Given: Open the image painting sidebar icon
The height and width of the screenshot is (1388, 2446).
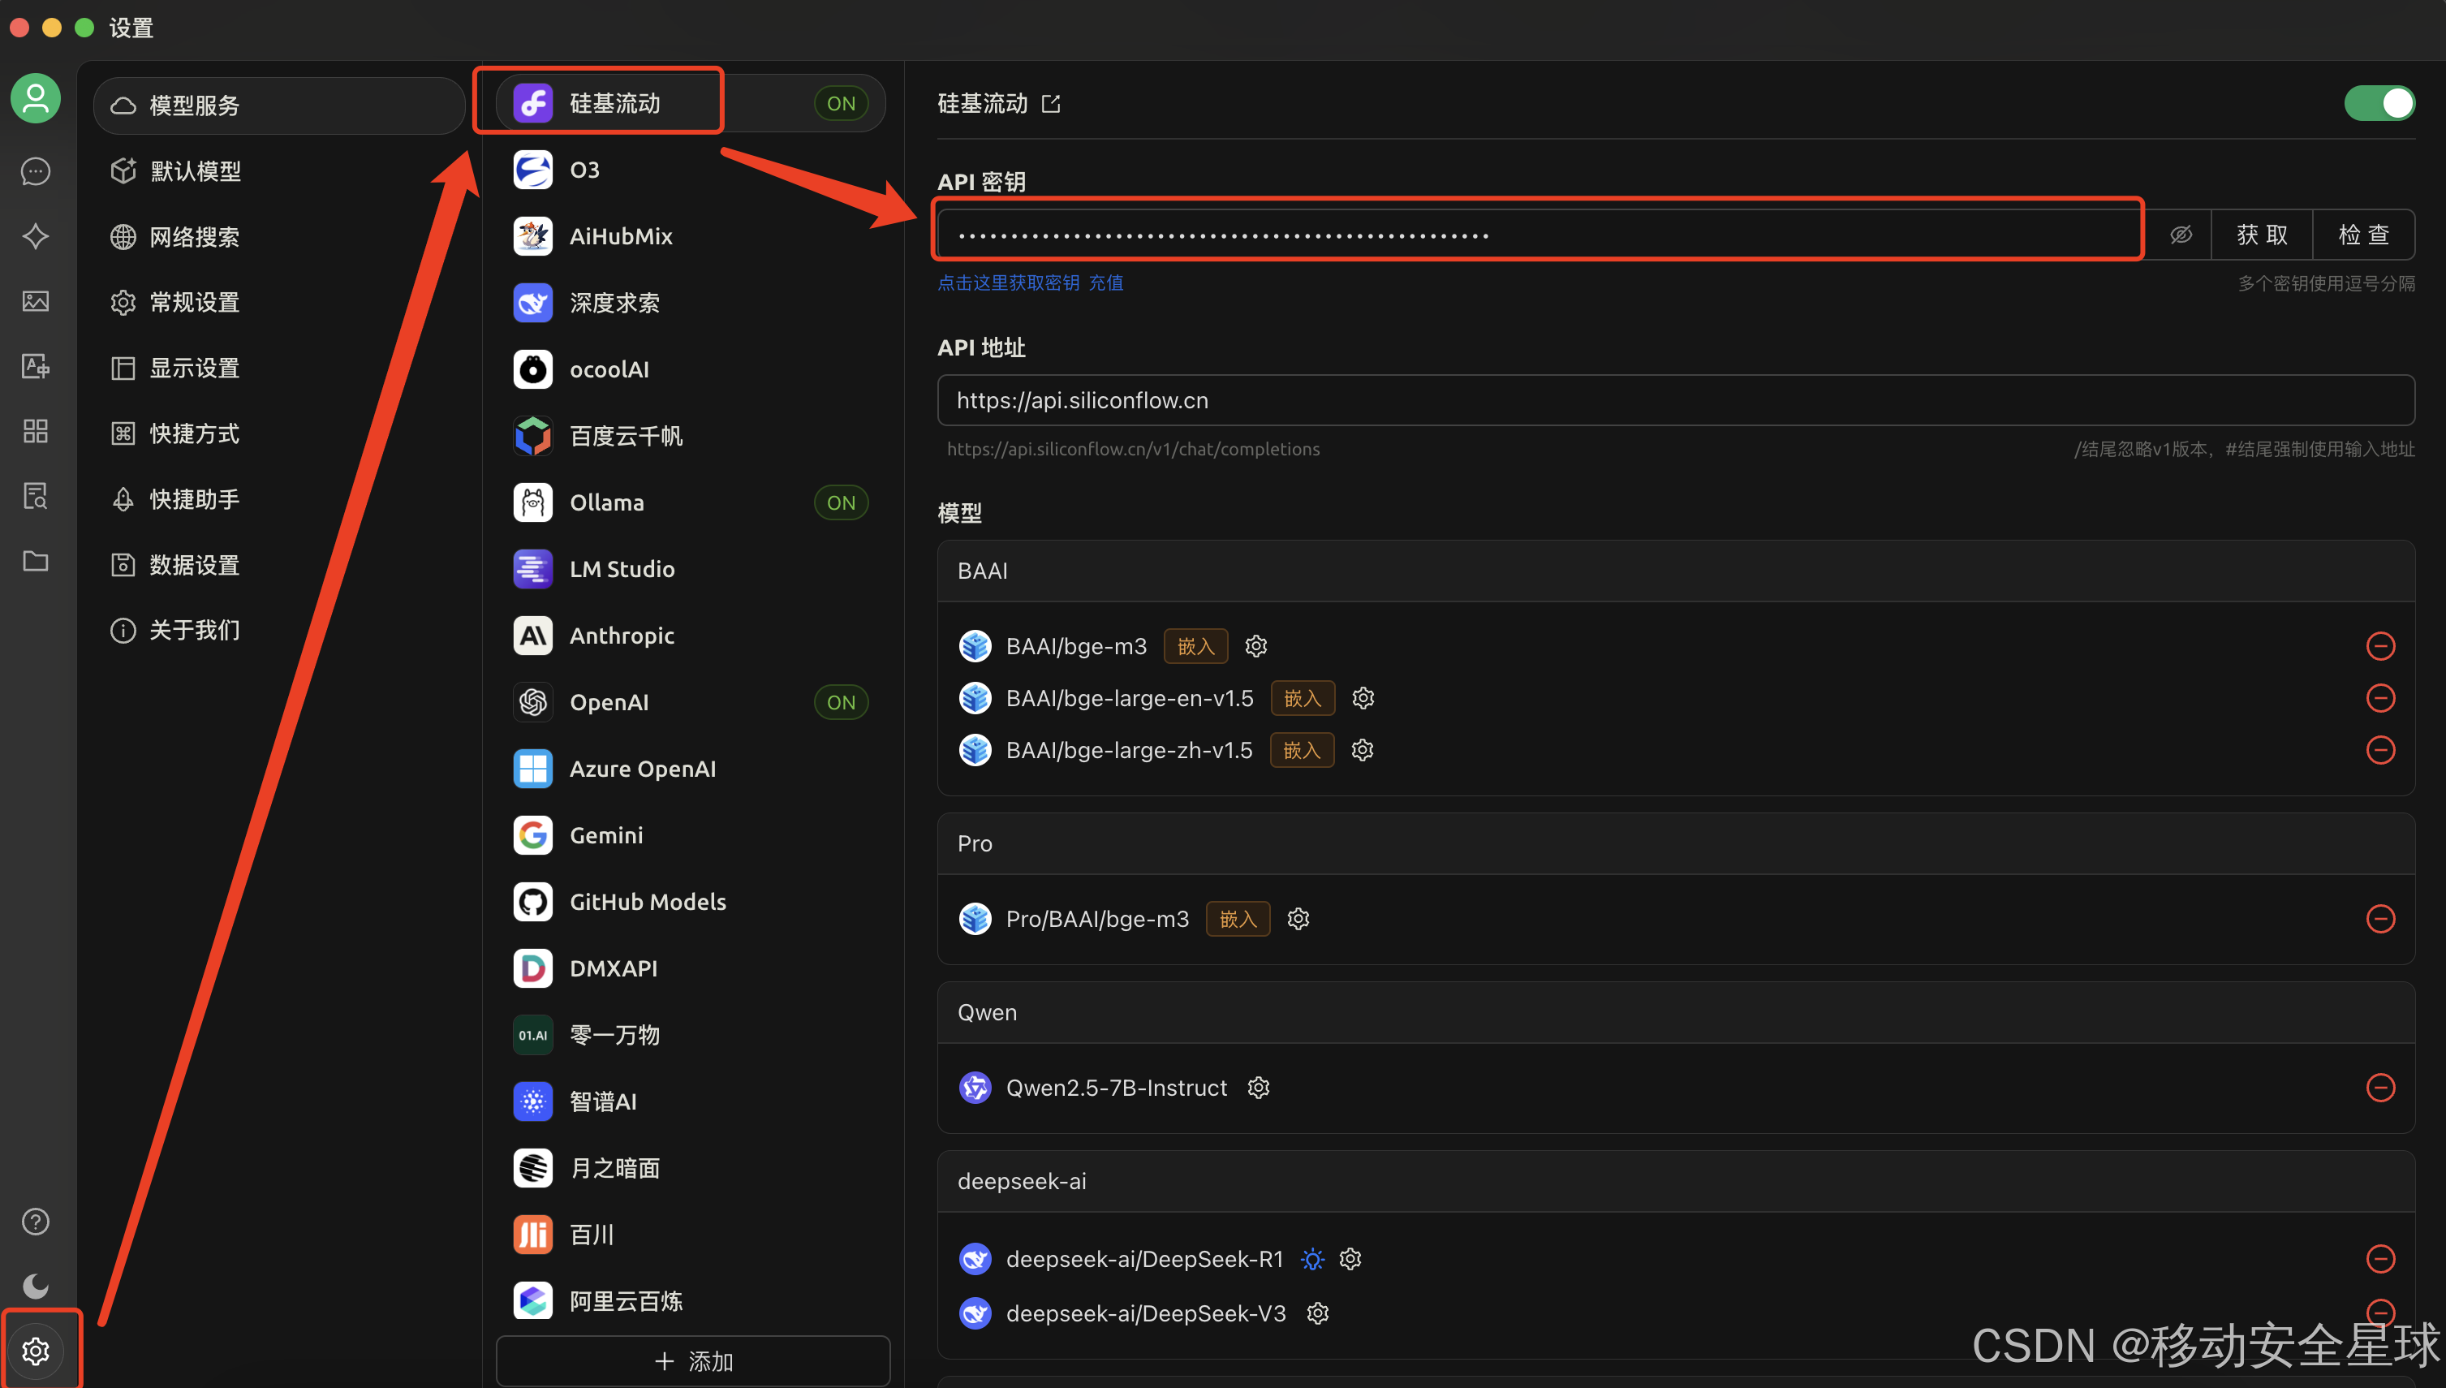Looking at the screenshot, I should (35, 301).
